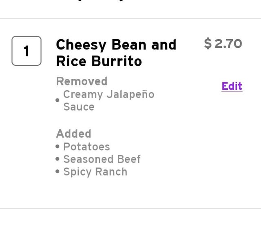Select the word Sauce on the second line
Screen dimensions: 261x225
pyautogui.click(x=79, y=107)
